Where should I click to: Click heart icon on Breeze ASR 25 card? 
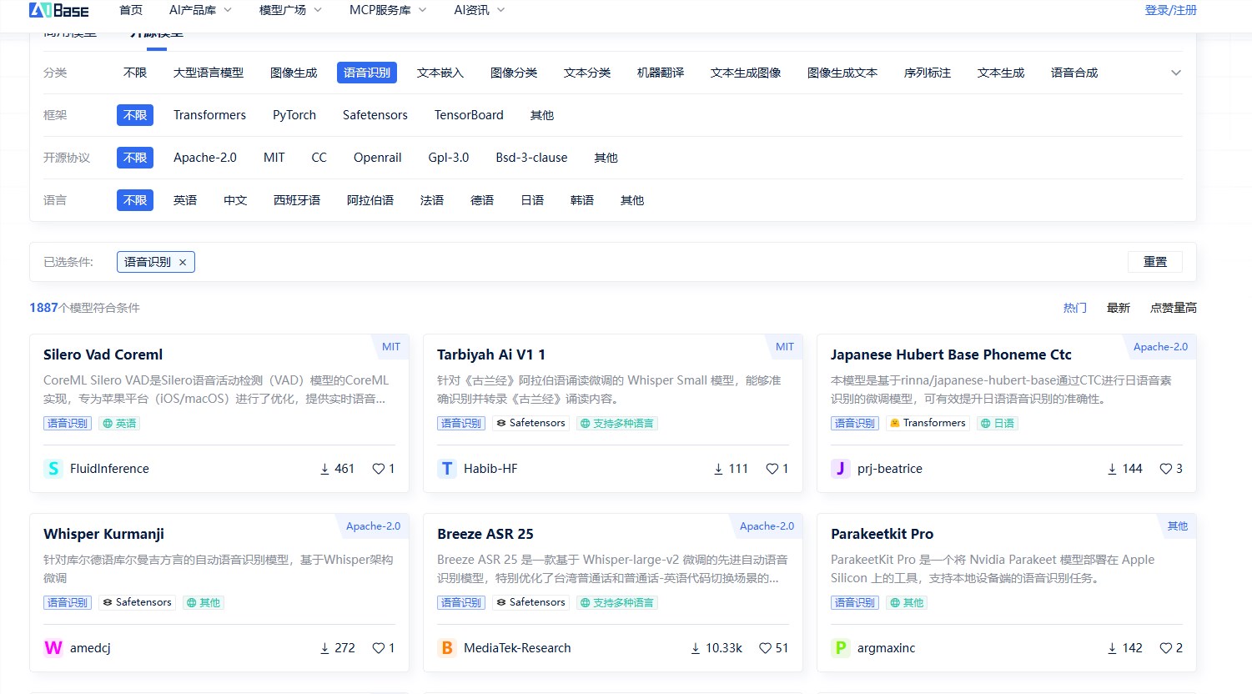coord(765,648)
